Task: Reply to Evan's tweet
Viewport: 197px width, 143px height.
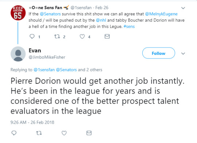Action: (14, 133)
